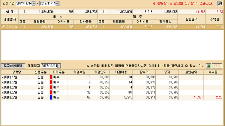Image resolution: width=225 pixels, height=126 pixels.
Task: Click the 실현손익 header in the upper table
Action: tap(192, 19)
